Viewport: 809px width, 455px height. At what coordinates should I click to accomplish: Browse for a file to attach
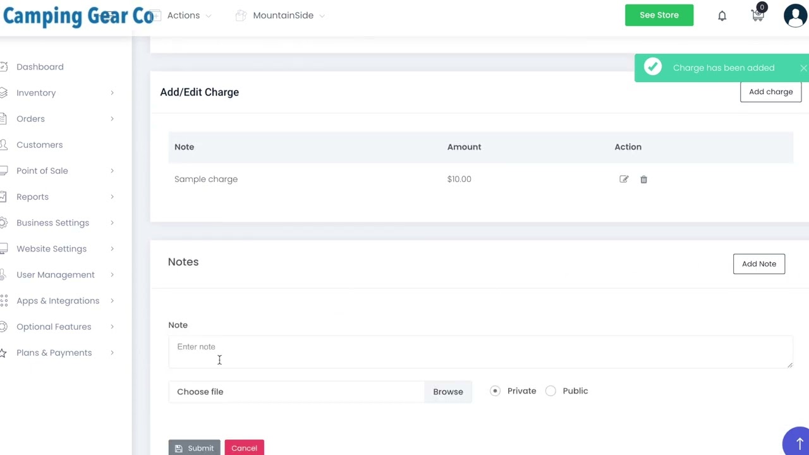pyautogui.click(x=447, y=392)
